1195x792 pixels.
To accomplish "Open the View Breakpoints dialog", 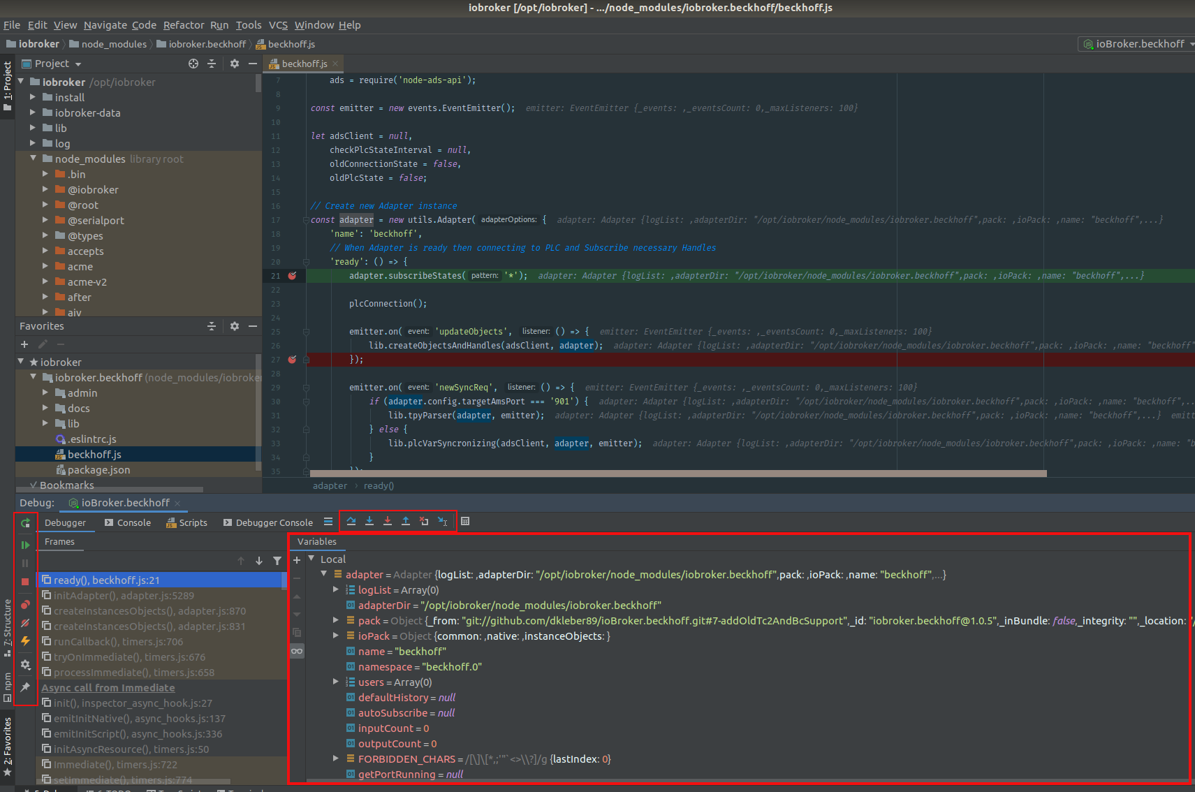I will tap(25, 604).
